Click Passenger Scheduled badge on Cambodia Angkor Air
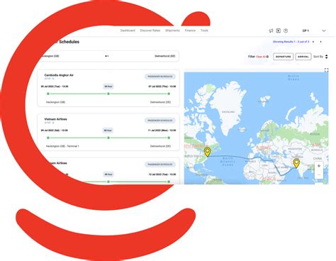The image size is (336, 261). tap(160, 77)
